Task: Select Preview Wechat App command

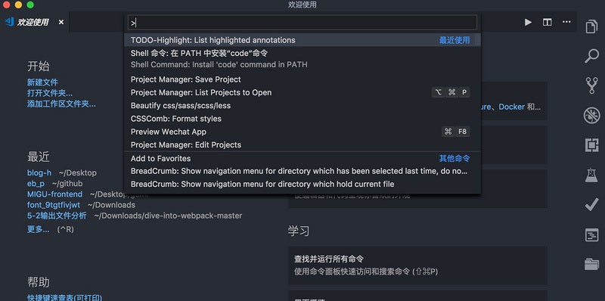Action: (x=302, y=132)
